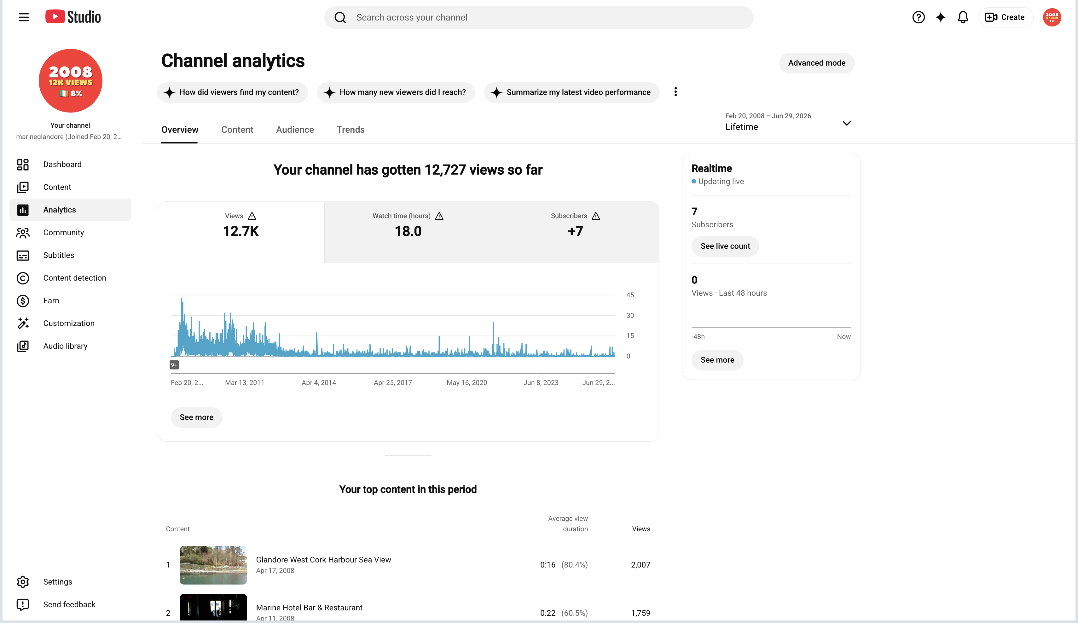Open the help question mark icon

(919, 17)
